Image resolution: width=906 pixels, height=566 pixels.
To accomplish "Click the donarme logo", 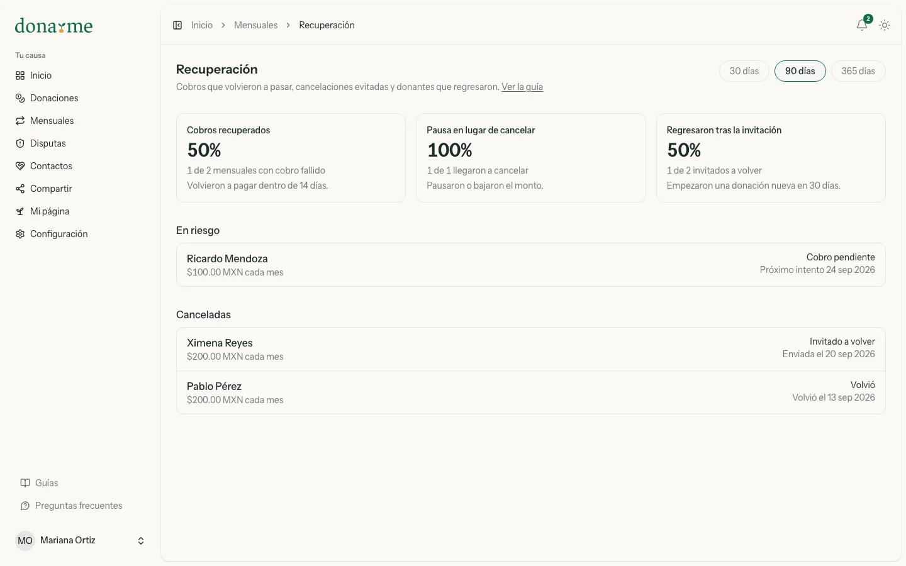I will pos(53,26).
